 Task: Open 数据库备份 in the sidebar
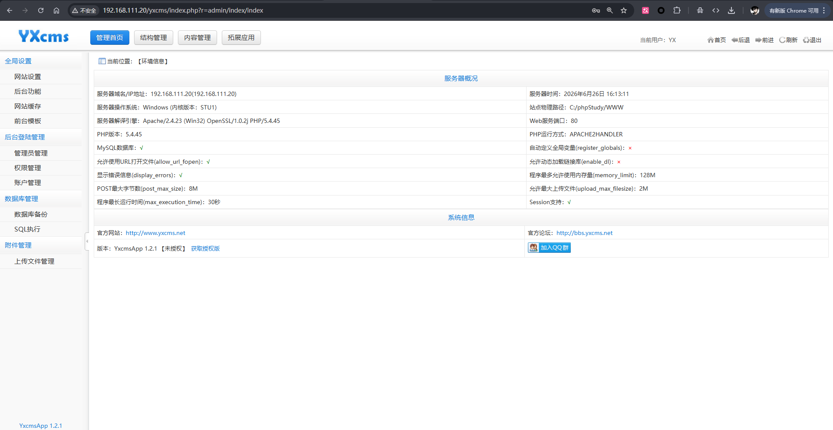(31, 215)
